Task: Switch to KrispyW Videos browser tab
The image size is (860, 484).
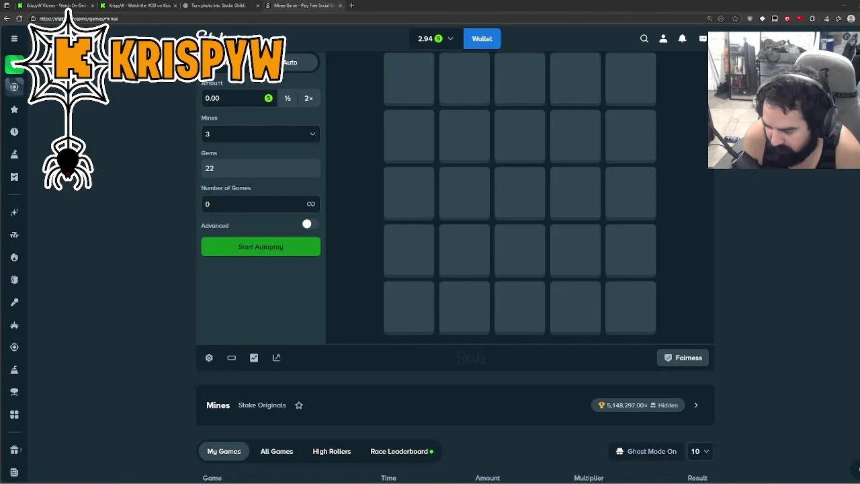Action: 56,5
